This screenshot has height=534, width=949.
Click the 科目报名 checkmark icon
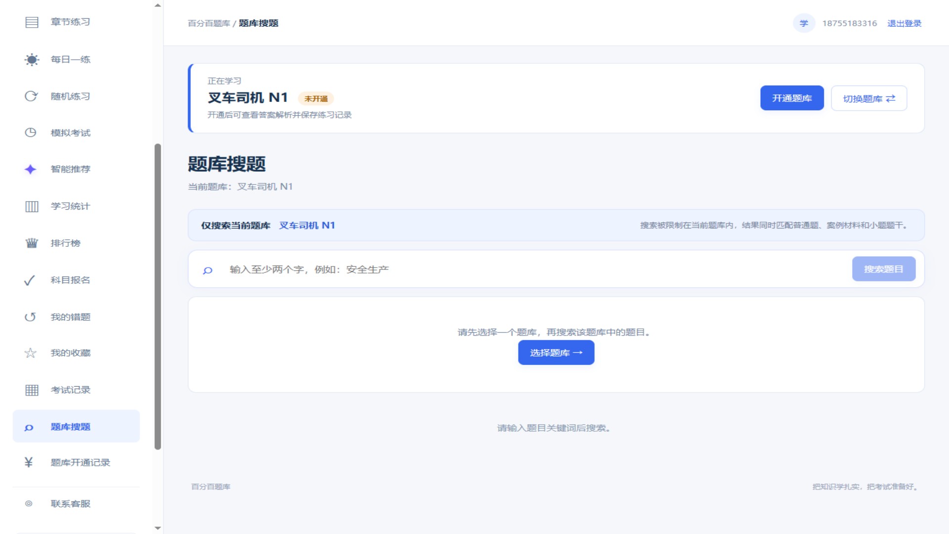click(x=30, y=280)
